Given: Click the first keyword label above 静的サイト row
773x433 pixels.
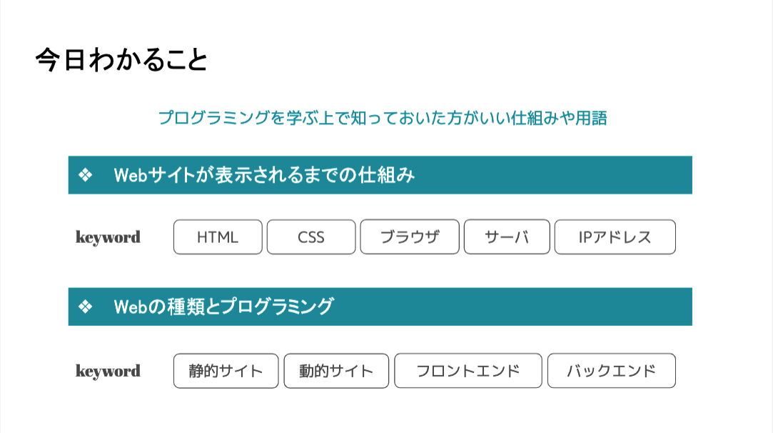Looking at the screenshot, I should tap(108, 237).
